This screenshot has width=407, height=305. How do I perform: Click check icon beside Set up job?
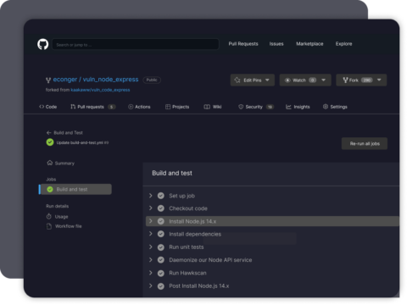(x=161, y=196)
